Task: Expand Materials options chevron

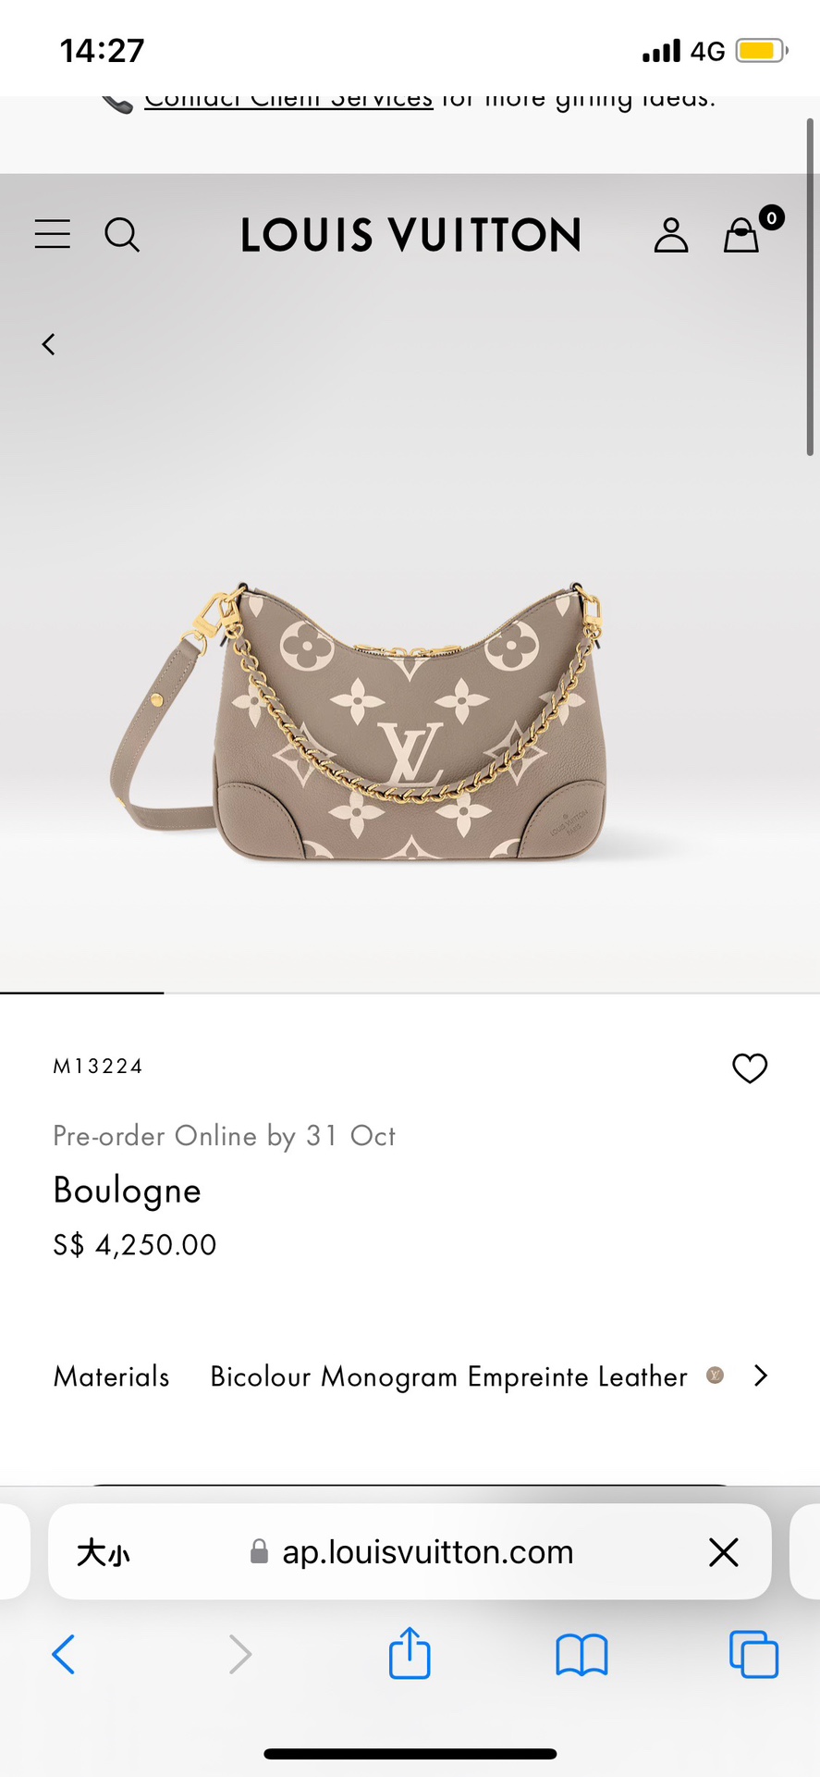Action: (x=761, y=1376)
